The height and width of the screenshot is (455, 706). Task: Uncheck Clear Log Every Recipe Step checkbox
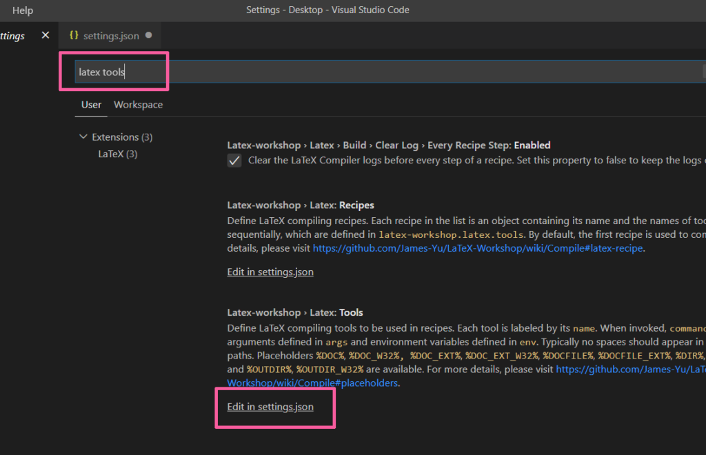point(234,161)
